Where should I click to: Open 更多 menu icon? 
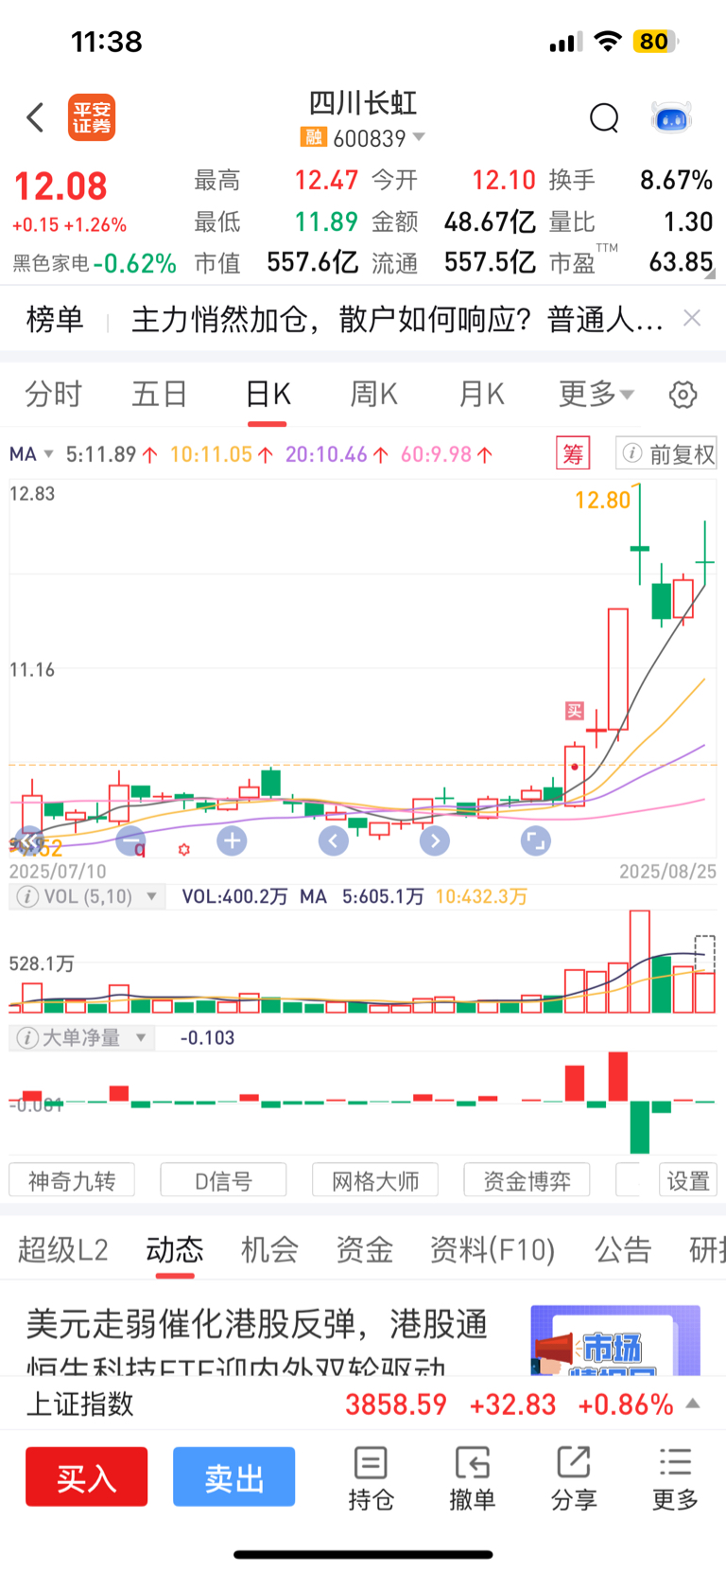coord(675,1478)
